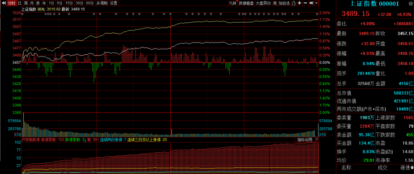Switch to 年 yearly chart tab

click(44, 3)
